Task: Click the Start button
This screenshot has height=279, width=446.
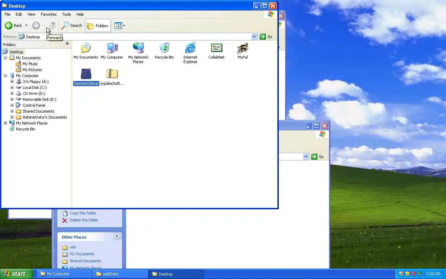Action: [x=16, y=274]
